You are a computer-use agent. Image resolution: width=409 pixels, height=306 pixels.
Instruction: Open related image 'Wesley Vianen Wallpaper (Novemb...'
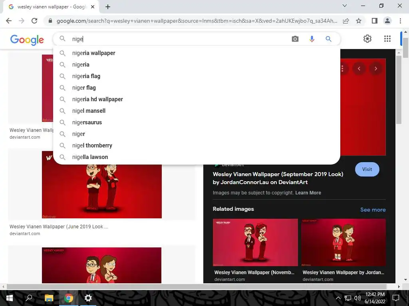point(255,243)
